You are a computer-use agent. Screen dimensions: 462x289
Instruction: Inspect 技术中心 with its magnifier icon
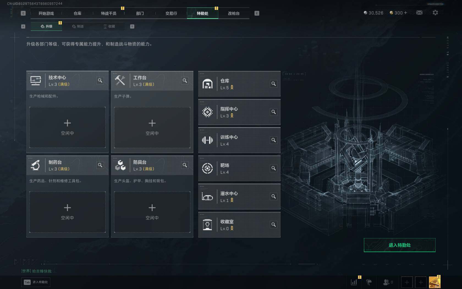click(x=100, y=80)
